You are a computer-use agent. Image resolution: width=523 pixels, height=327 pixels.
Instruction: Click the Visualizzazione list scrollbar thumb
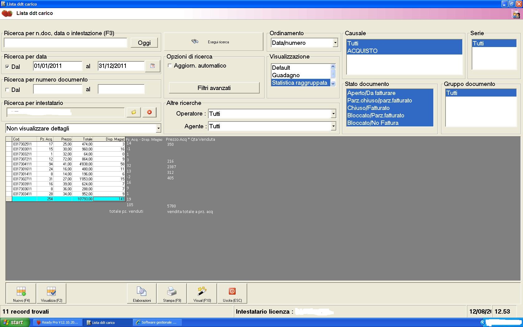click(333, 73)
